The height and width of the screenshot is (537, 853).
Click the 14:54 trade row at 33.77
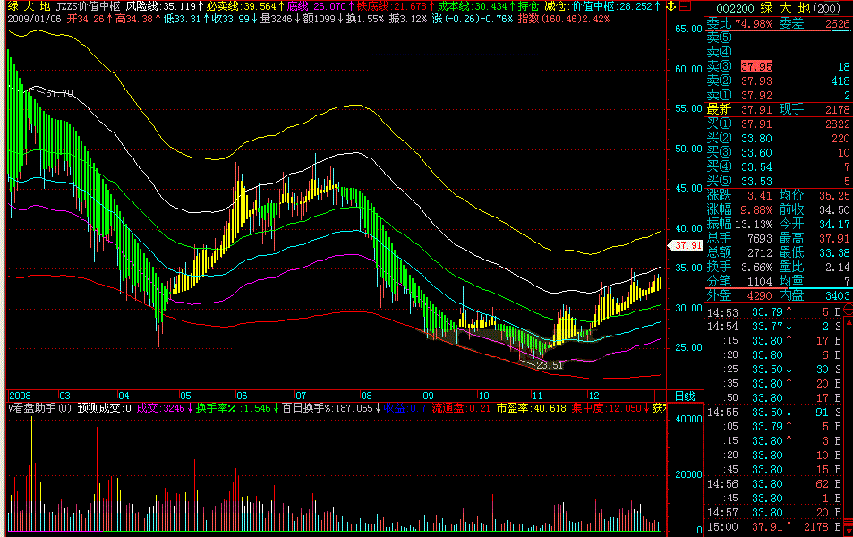pos(774,327)
